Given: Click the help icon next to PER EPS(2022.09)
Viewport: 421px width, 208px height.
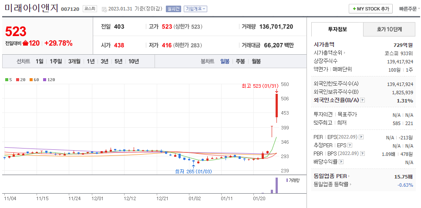Looking at the screenshot, I should tap(361, 137).
